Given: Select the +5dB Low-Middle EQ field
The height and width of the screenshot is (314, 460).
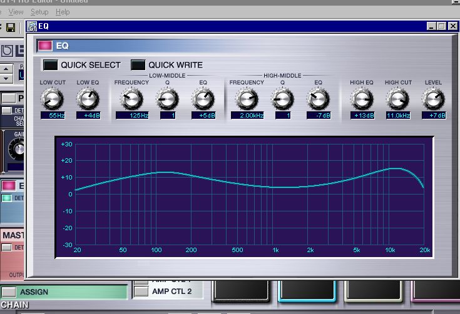Looking at the screenshot, I should click(x=203, y=116).
